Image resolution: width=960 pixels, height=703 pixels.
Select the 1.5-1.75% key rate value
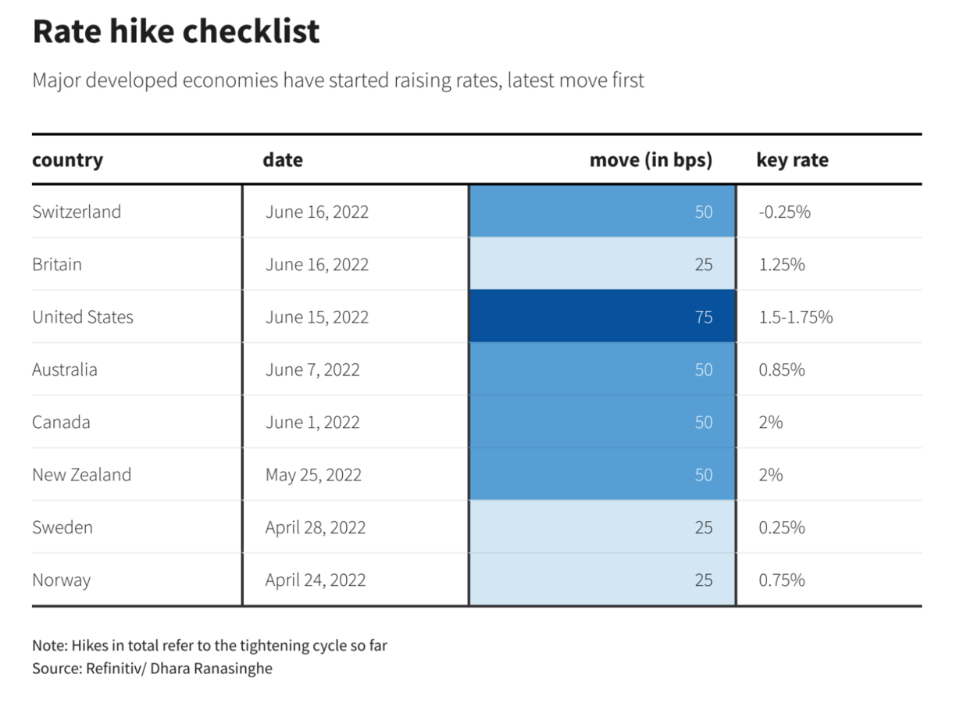click(795, 317)
